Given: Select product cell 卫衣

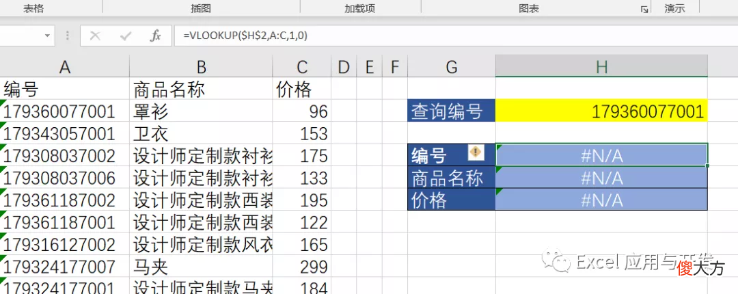Looking at the screenshot, I should [x=201, y=133].
